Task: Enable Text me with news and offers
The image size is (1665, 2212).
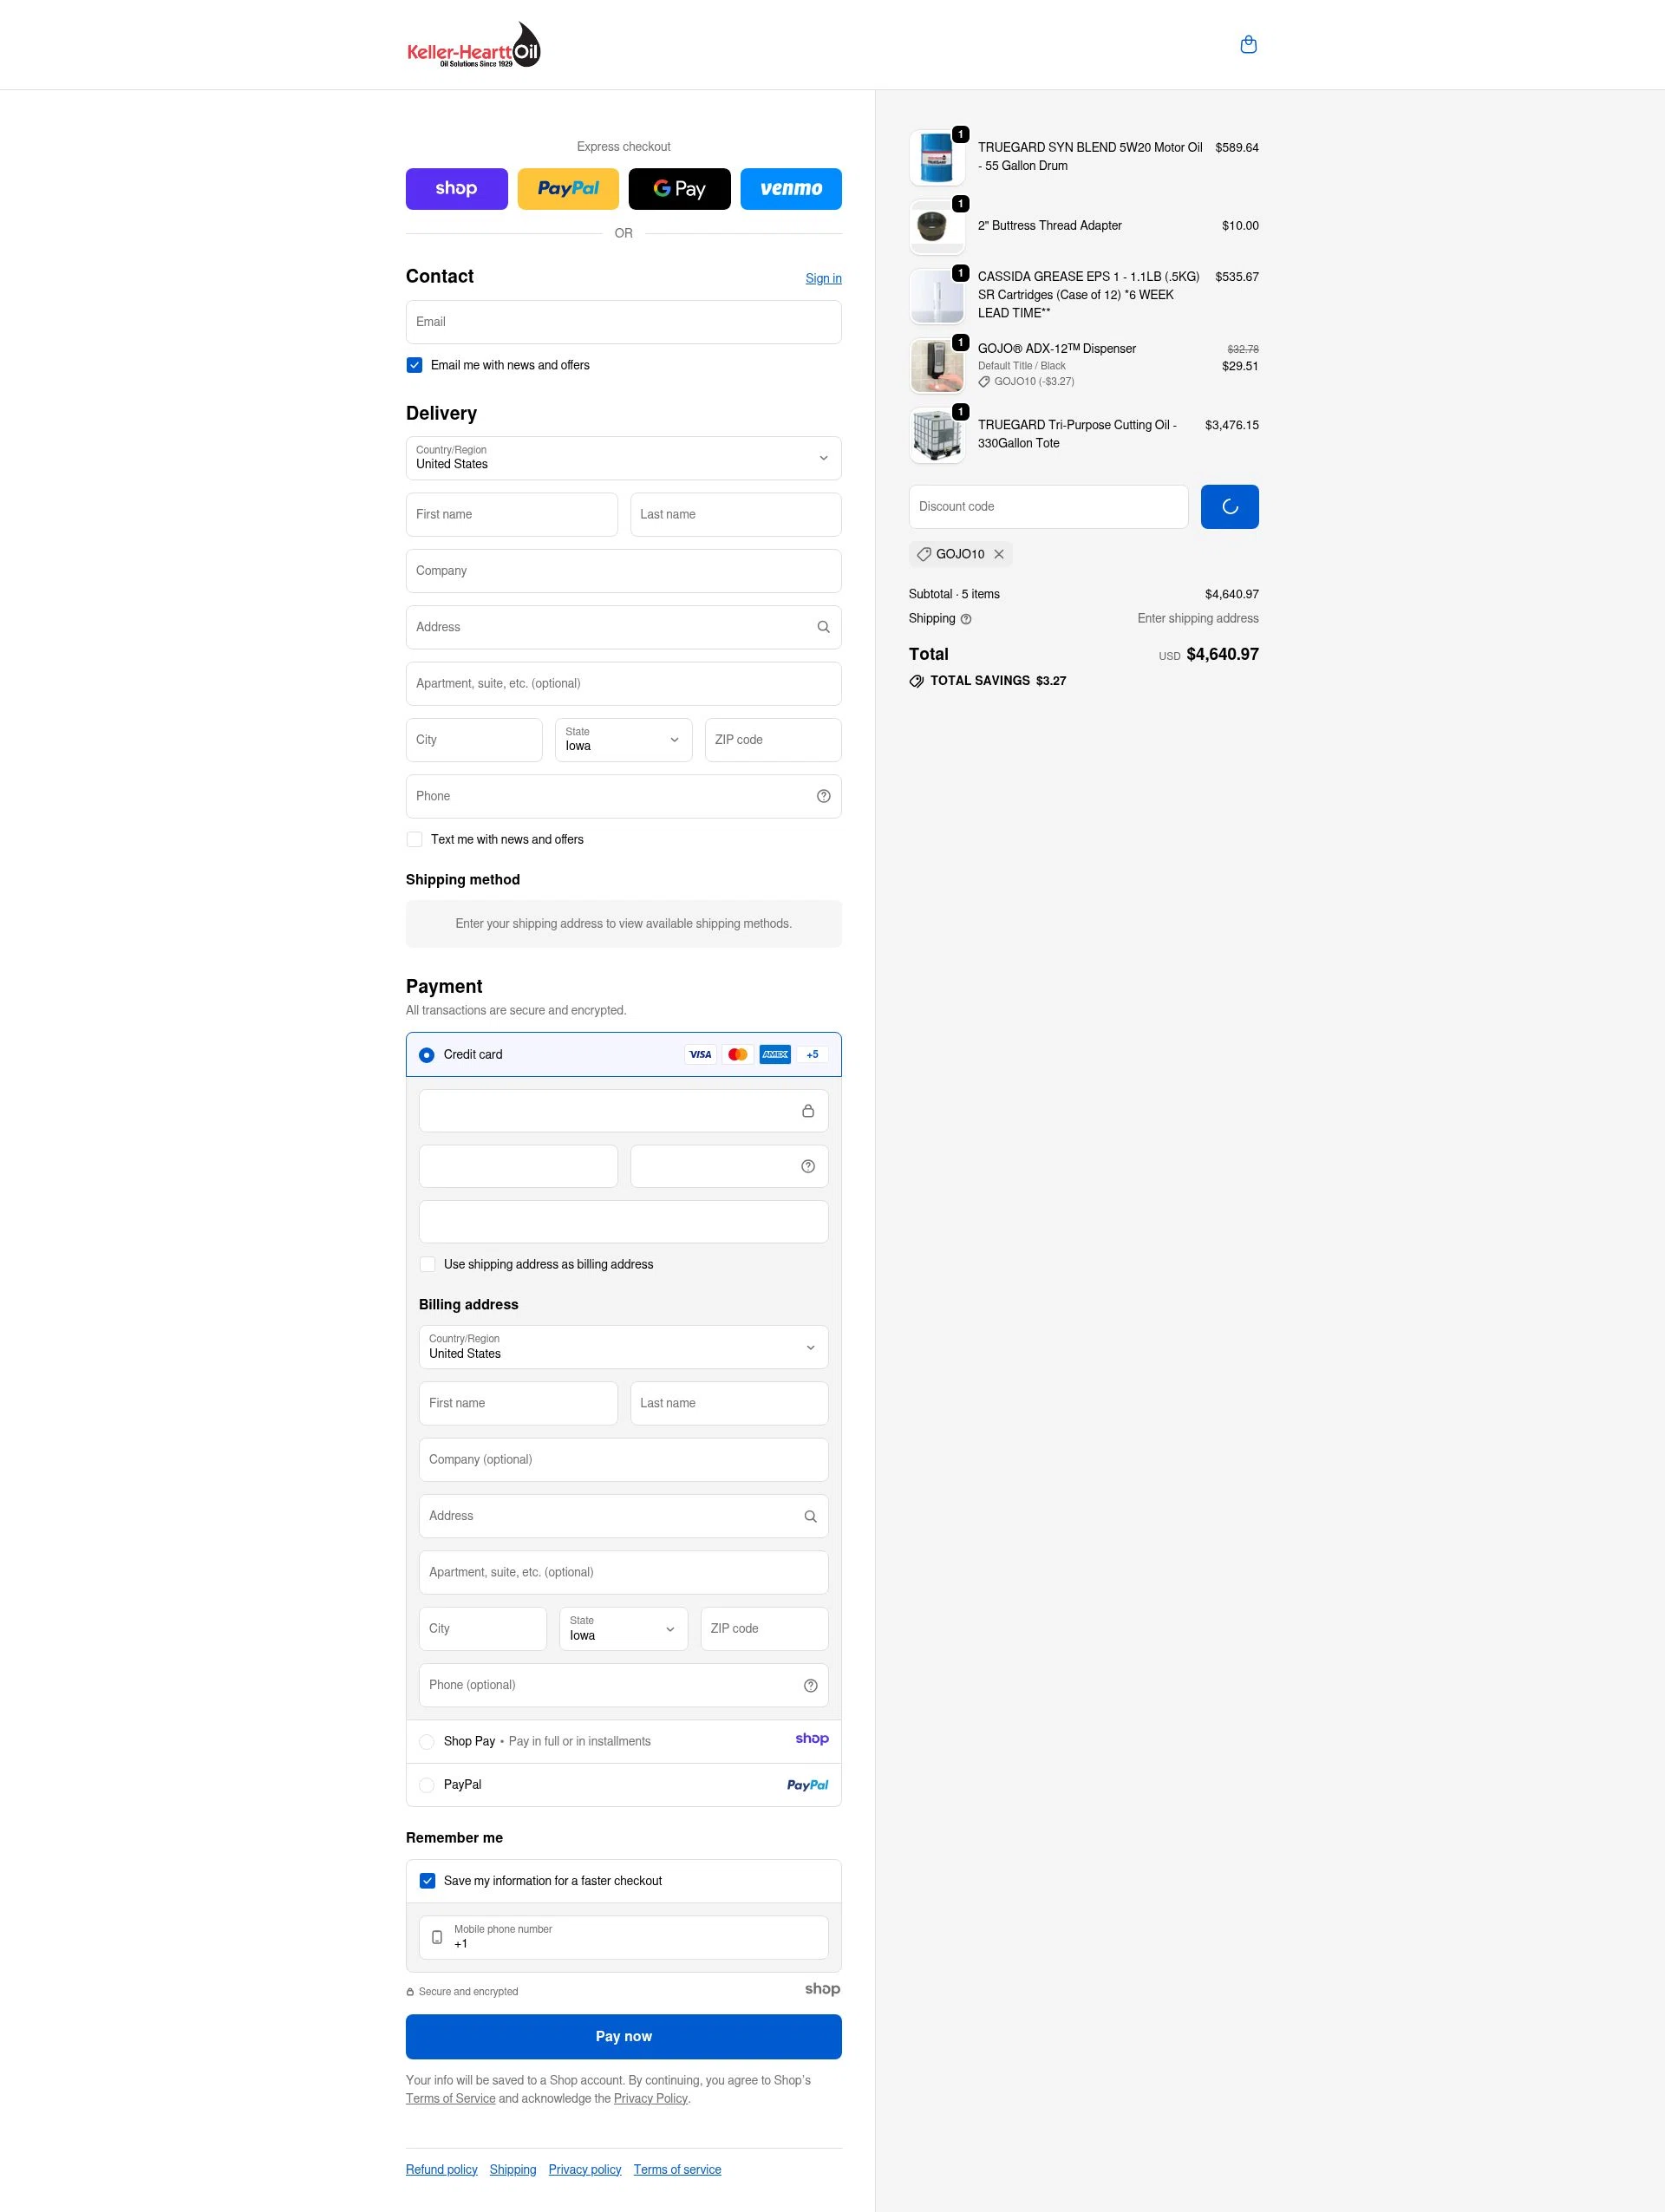Action: point(414,839)
